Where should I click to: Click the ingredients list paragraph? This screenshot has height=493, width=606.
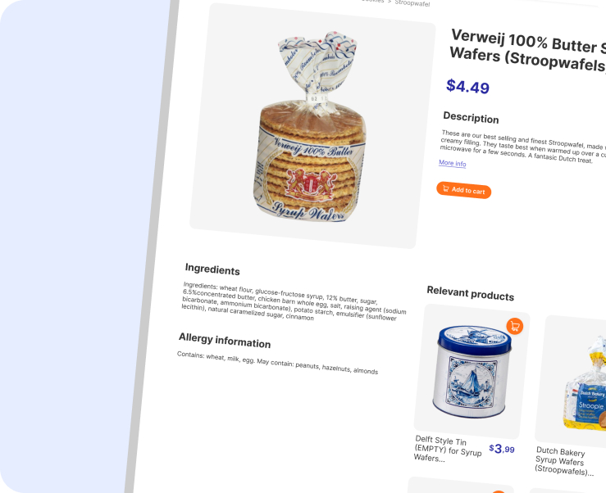(x=294, y=302)
